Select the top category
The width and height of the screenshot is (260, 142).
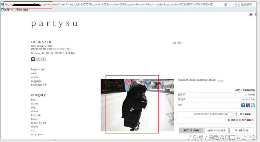[33, 108]
